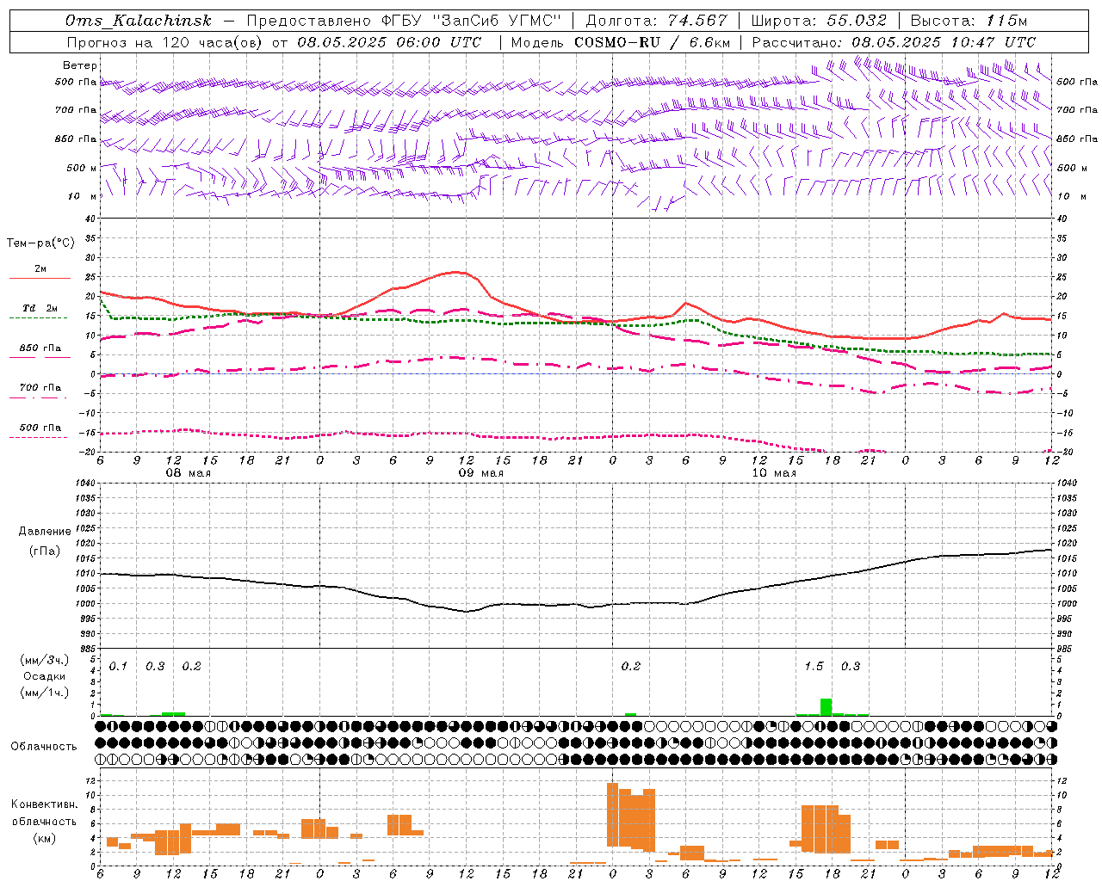The height and width of the screenshot is (881, 1102).
Task: Select the longitude value Долгота: 74.567
Action: pos(656,21)
